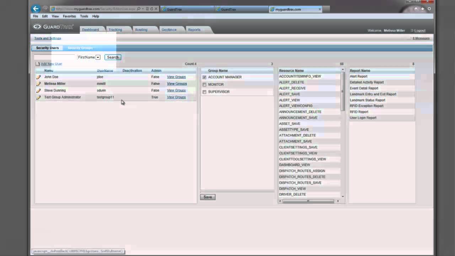Open the File menu
This screenshot has height=256, width=455.
36,16
